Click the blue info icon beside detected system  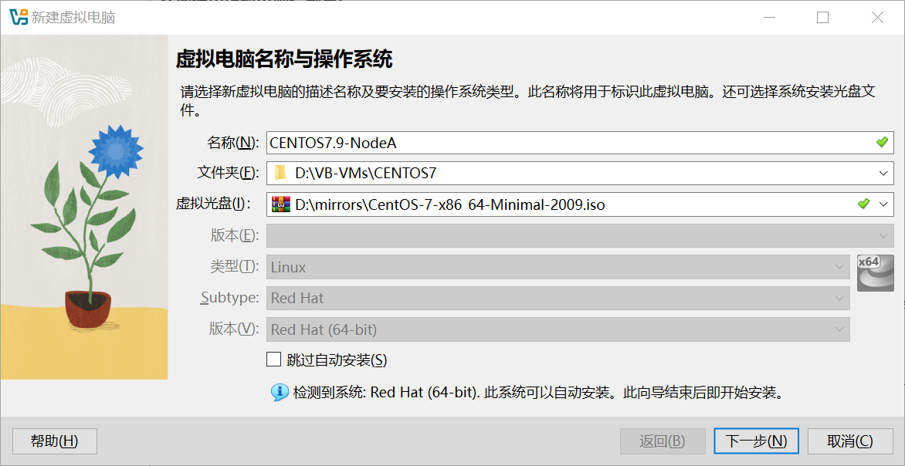click(x=280, y=393)
